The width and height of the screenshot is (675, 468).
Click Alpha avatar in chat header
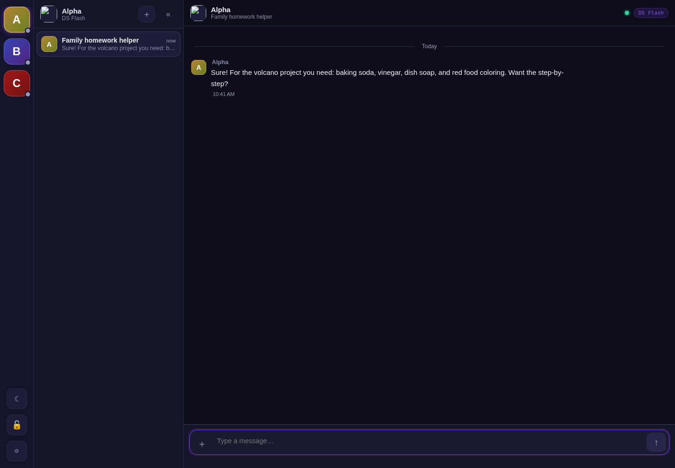(198, 13)
